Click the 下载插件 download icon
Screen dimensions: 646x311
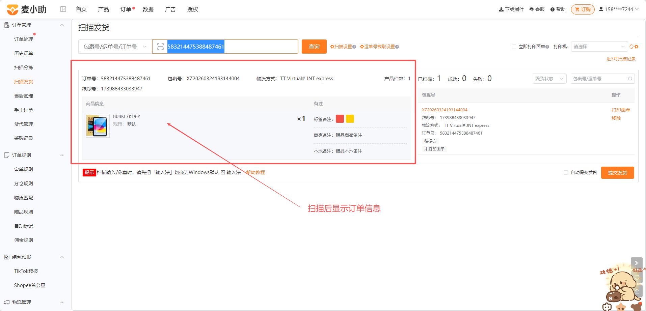click(501, 9)
